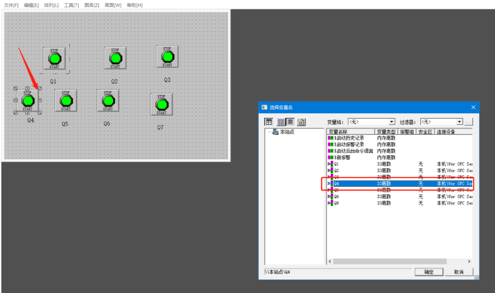Select the 本站点 tree node

pyautogui.click(x=287, y=132)
